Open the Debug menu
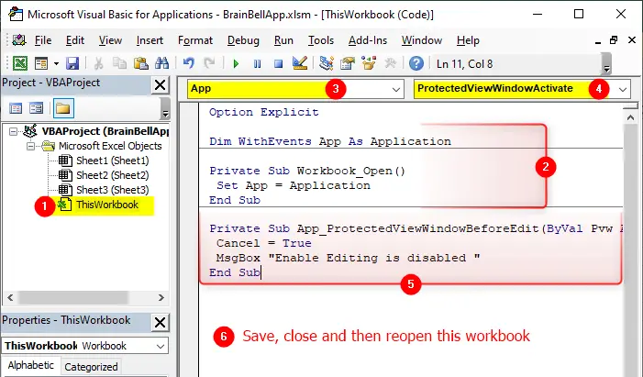 point(243,40)
